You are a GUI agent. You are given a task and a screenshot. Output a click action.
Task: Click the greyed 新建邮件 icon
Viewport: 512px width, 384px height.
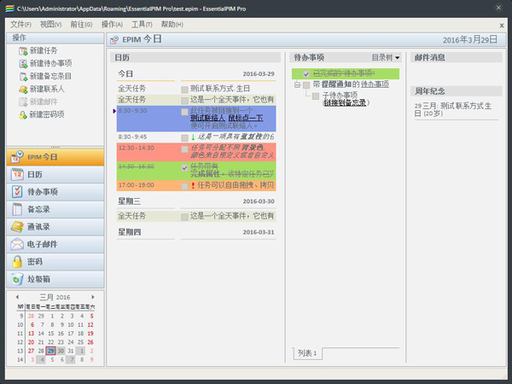point(23,102)
